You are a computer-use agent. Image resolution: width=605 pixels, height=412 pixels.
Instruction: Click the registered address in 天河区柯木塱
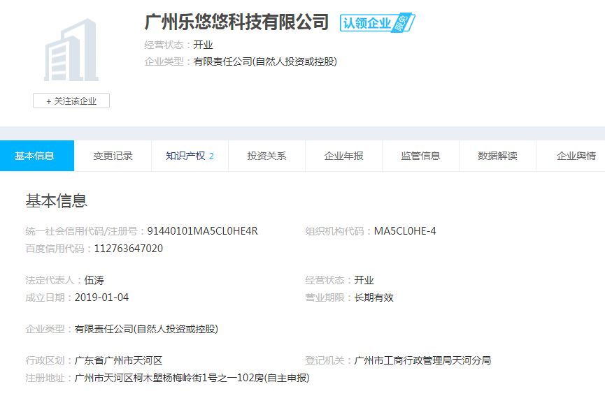click(192, 378)
